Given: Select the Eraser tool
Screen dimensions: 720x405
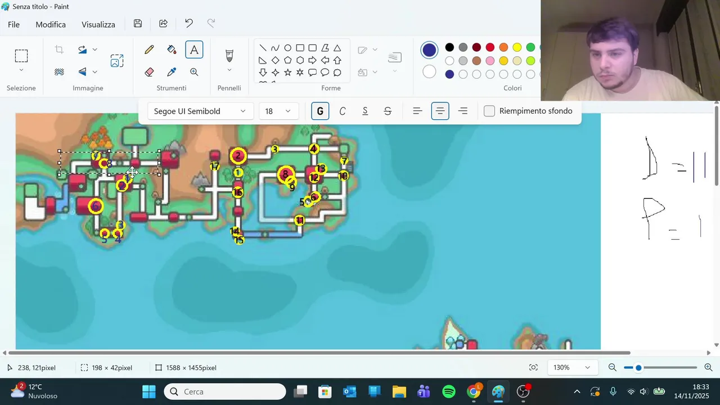Looking at the screenshot, I should point(149,72).
